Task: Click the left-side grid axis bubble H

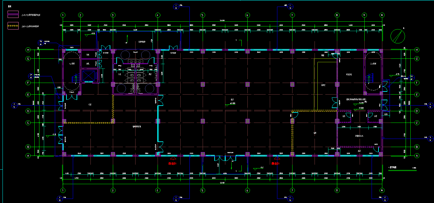Action: coord(28,50)
